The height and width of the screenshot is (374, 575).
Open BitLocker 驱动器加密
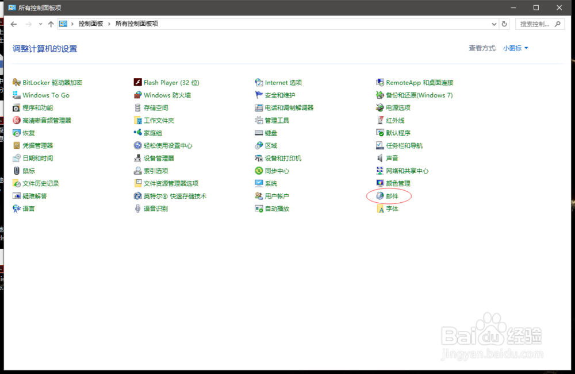coord(52,82)
